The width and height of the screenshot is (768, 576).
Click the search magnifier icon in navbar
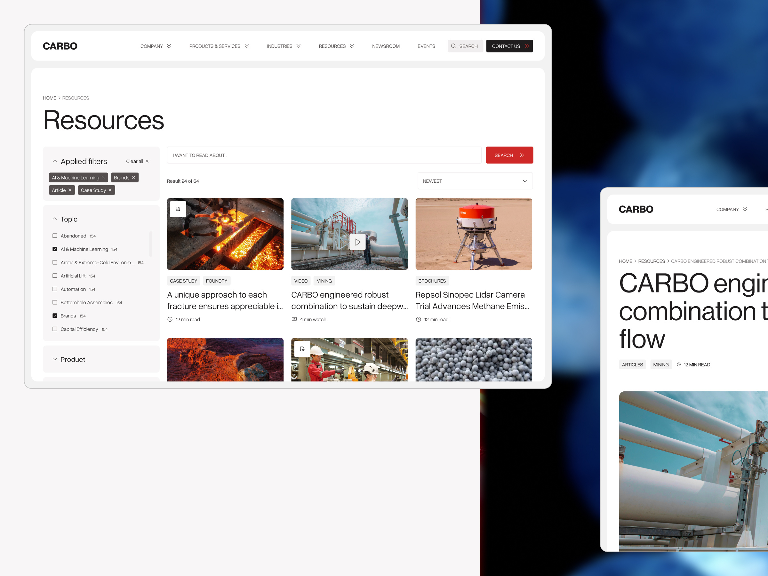coord(453,46)
